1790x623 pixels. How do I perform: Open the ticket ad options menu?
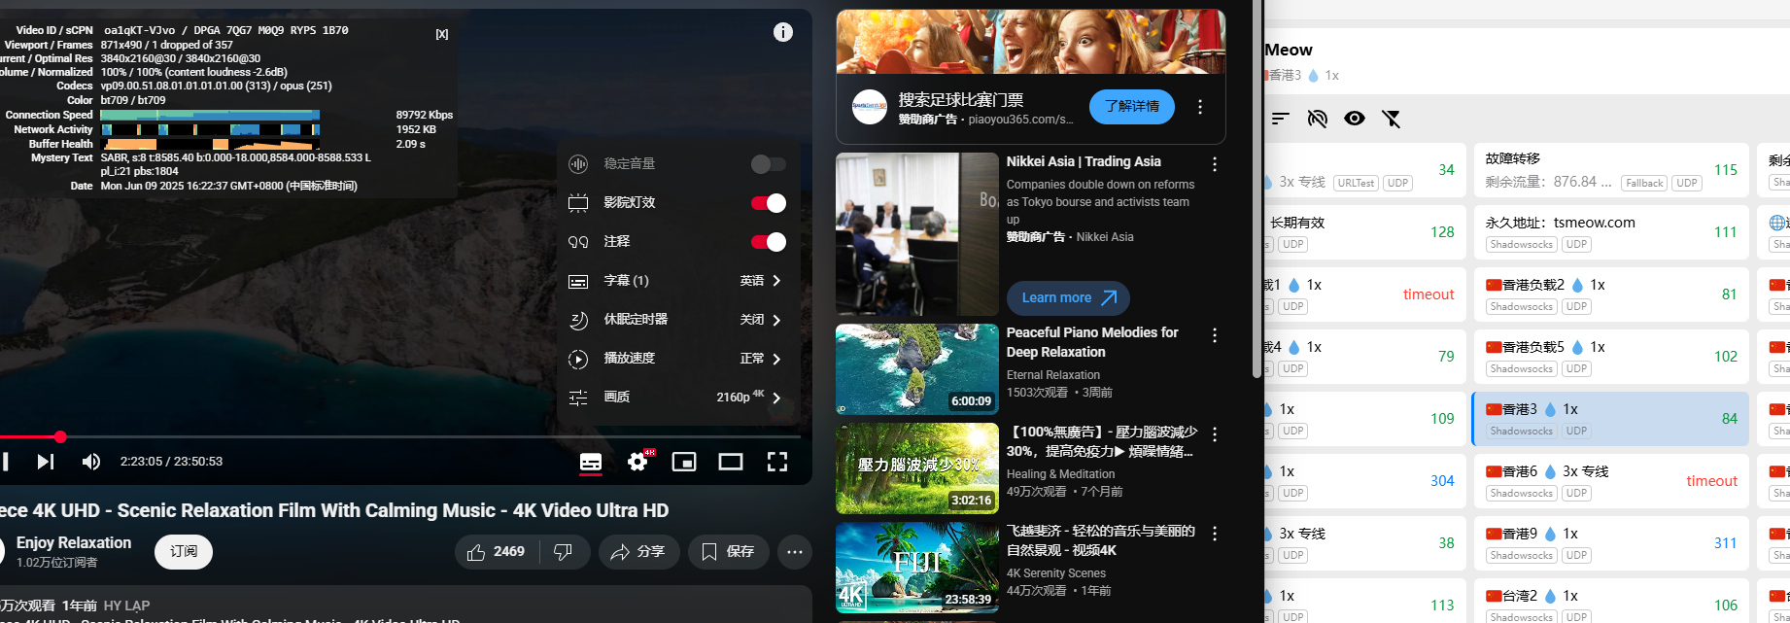click(1200, 107)
